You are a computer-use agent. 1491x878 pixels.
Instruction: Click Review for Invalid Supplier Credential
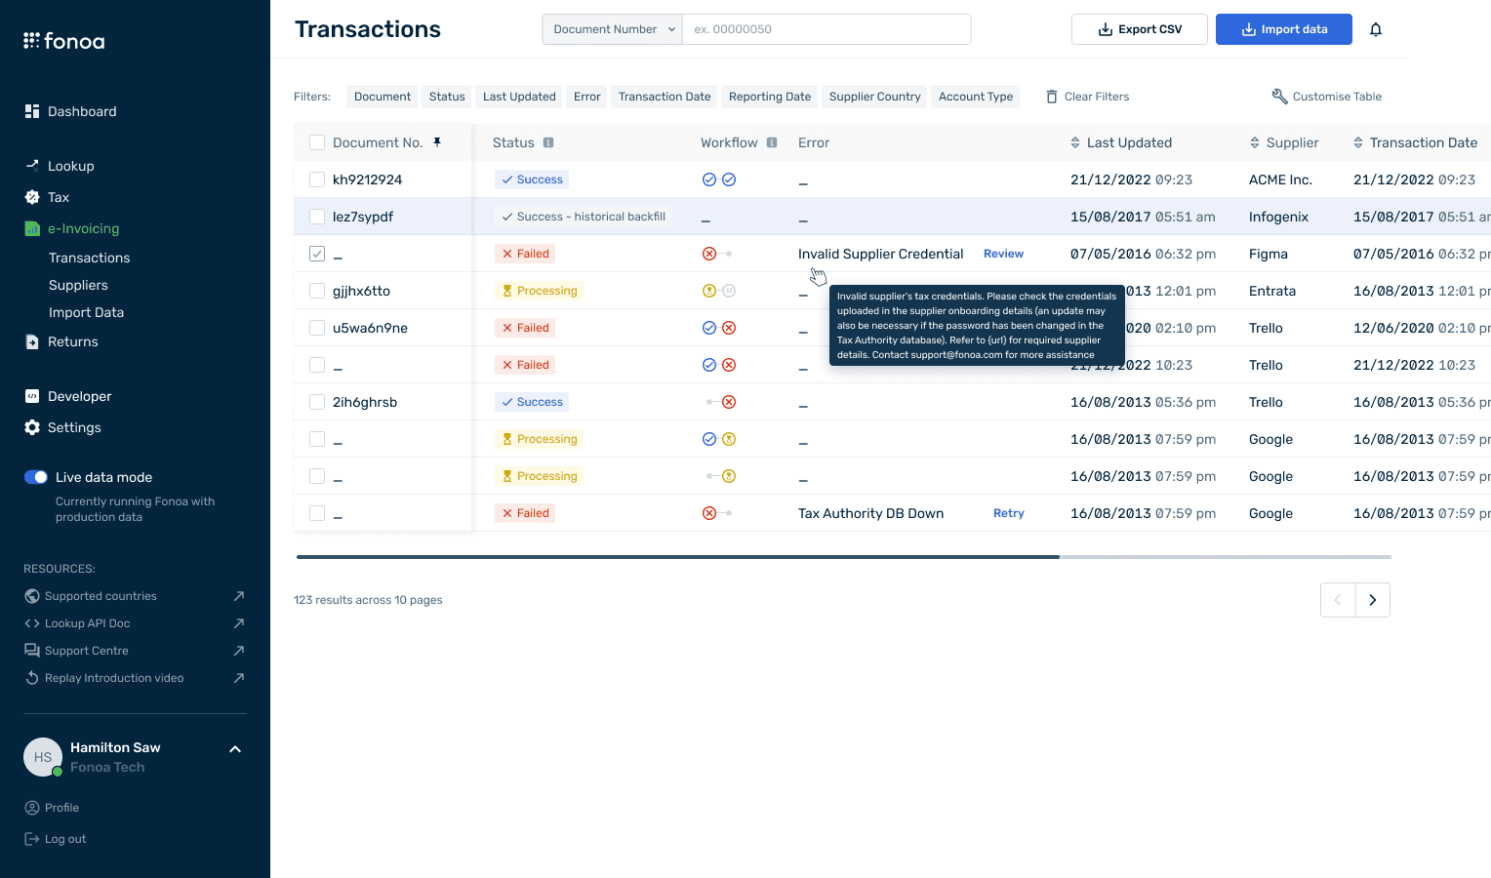pos(1003,254)
